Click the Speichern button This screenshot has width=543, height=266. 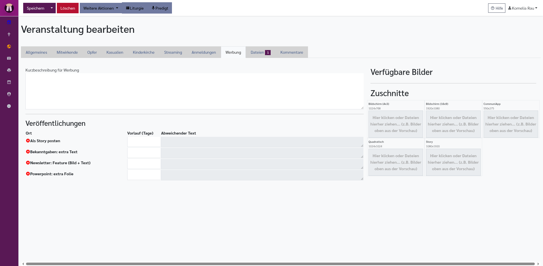[x=36, y=8]
